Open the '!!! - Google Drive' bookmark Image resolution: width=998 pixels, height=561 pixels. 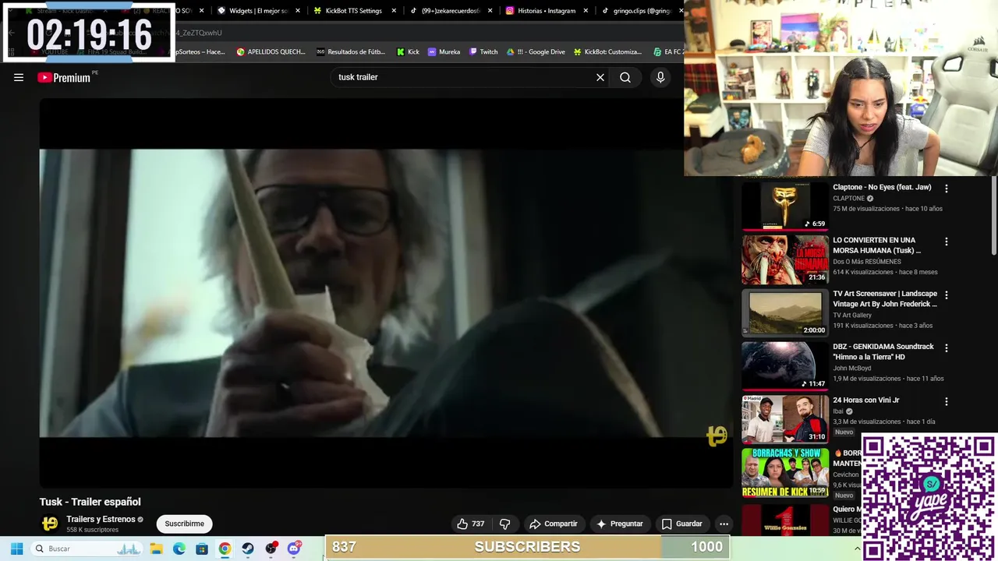point(536,52)
